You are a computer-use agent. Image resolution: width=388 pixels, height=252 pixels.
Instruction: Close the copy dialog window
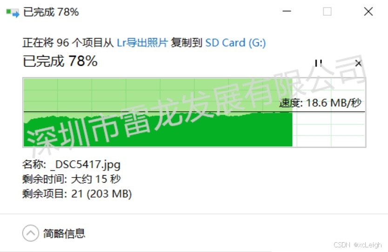tap(368, 11)
